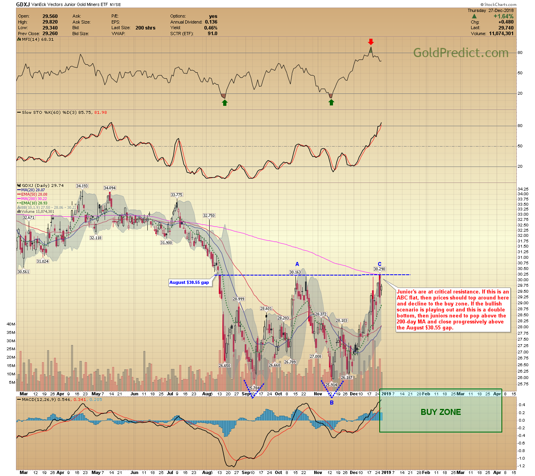
Task: Click the 28.601 price label
Action: (266, 308)
